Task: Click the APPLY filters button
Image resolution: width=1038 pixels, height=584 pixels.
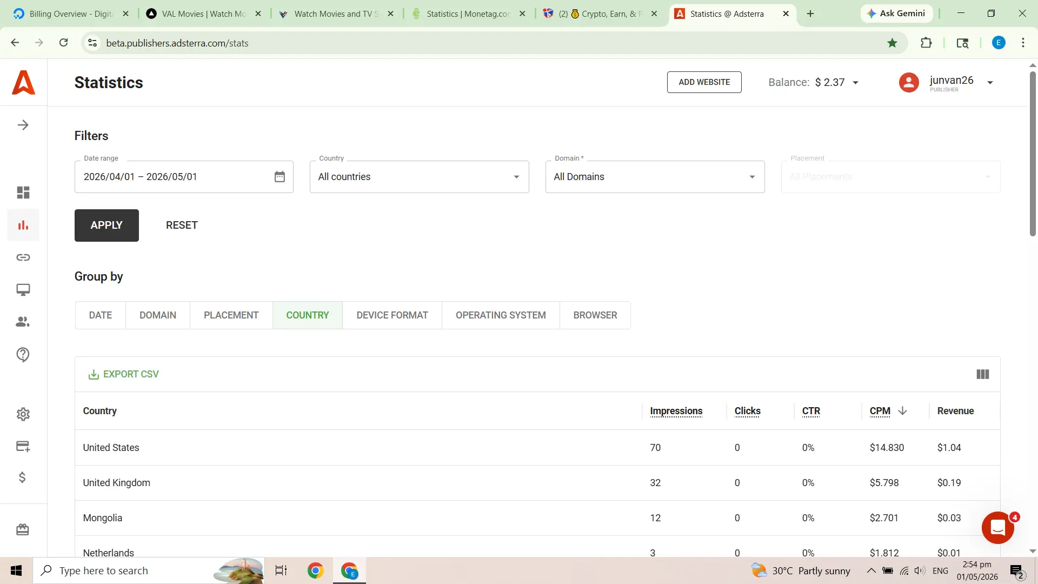Action: [x=107, y=225]
